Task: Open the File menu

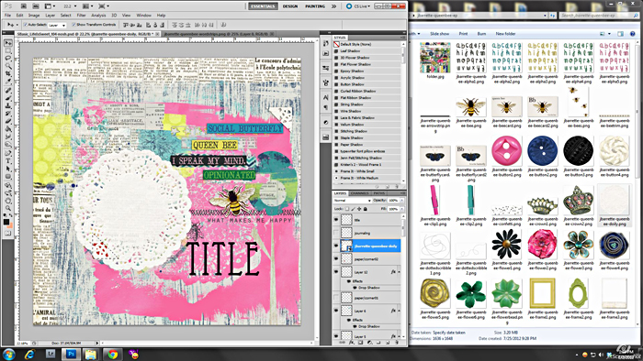Action: 7,16
